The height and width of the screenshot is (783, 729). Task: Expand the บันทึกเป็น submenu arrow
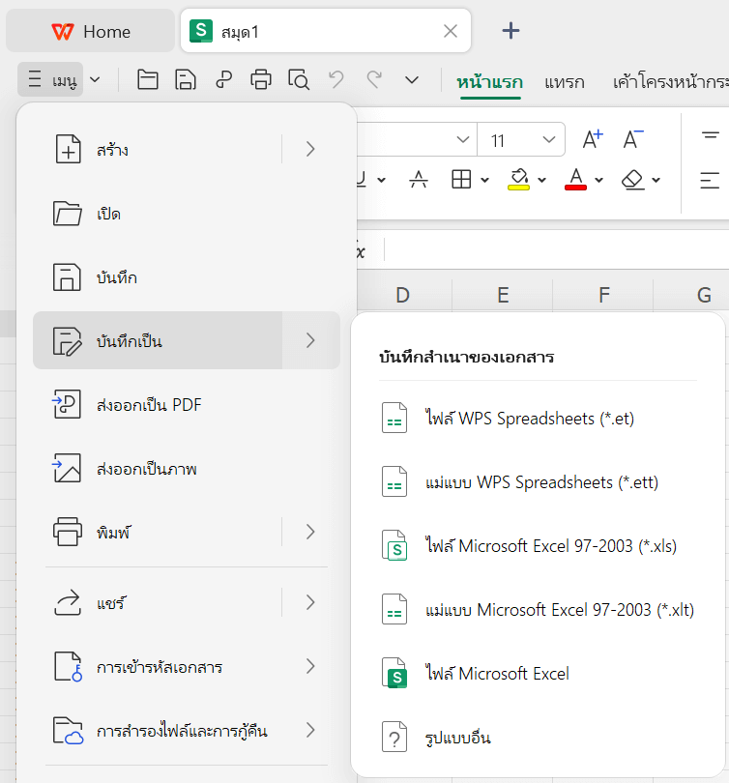pos(310,340)
